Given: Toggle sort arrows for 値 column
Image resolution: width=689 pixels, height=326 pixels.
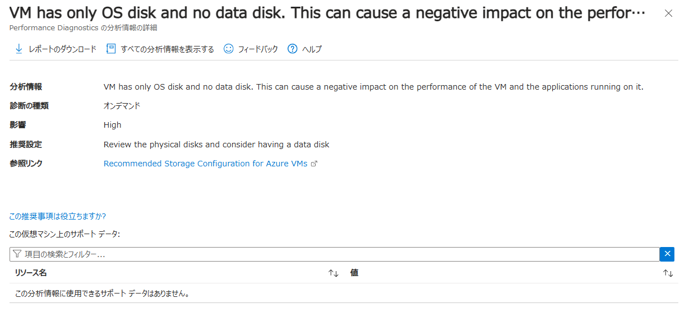Looking at the screenshot, I should tap(668, 273).
